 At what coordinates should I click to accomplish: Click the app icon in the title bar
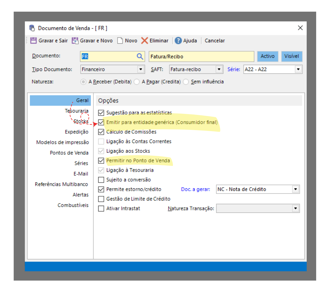pos(32,28)
